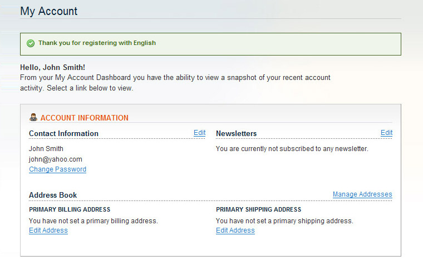Click the My Account page heading
The width and height of the screenshot is (423, 261).
(x=49, y=11)
